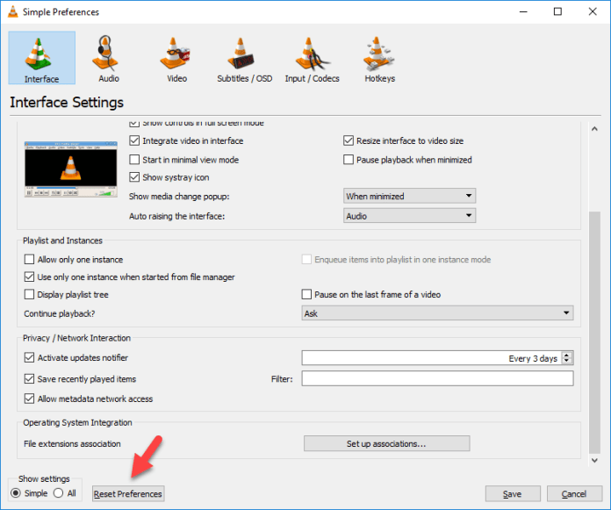Viewport: 611px width, 510px height.
Task: Open Auto raising the interface dropdown
Action: (409, 216)
